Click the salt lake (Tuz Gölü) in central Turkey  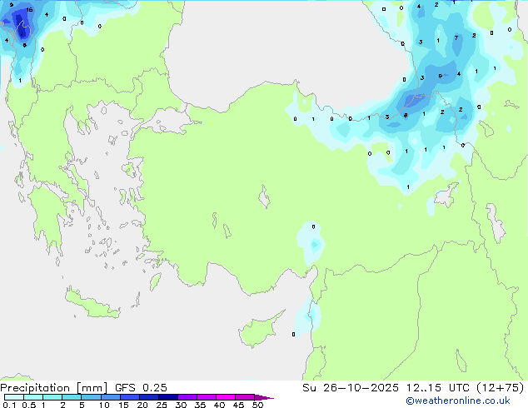[264, 197]
